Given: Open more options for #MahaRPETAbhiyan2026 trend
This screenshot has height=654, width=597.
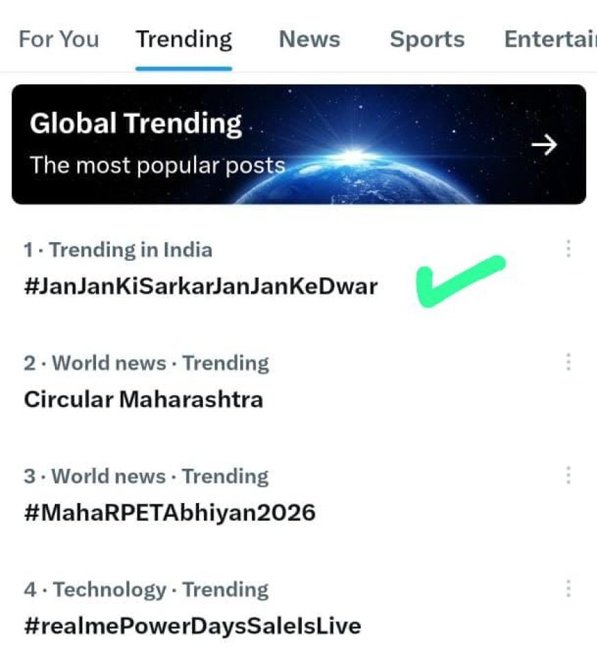Looking at the screenshot, I should (568, 476).
